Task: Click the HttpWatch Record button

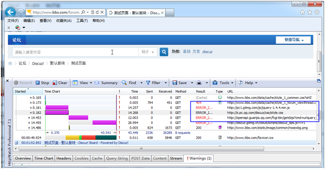Action: (23, 83)
